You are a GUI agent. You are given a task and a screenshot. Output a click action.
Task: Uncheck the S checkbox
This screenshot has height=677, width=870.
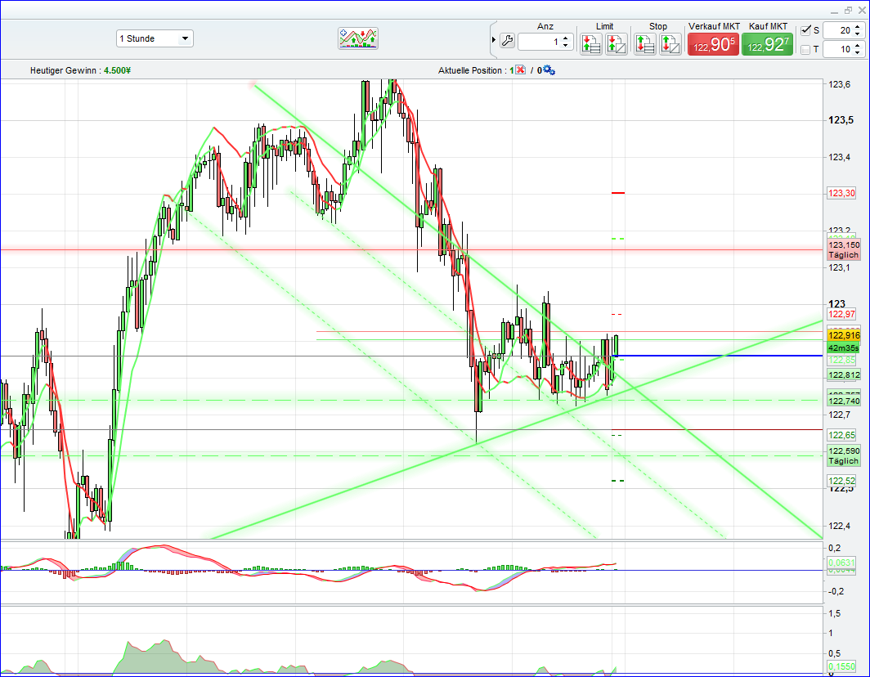pyautogui.click(x=806, y=29)
